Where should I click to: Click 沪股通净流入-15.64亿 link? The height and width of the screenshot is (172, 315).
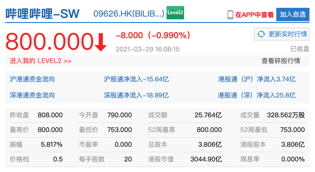pyautogui.click(x=136, y=79)
